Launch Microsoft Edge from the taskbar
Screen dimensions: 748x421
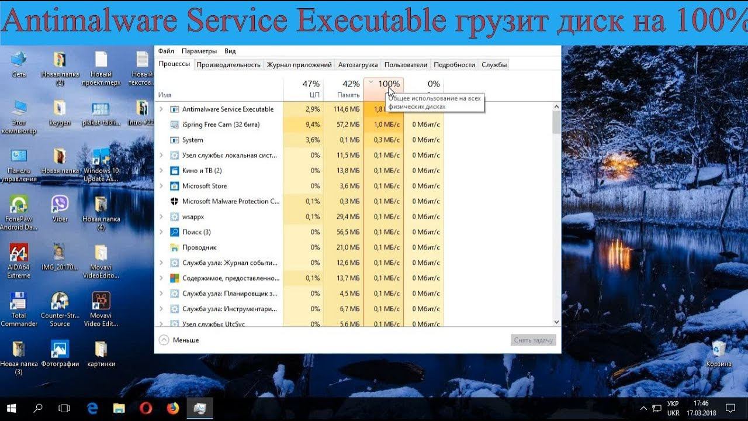click(x=92, y=408)
